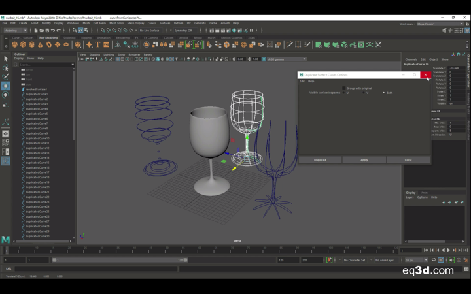Click the polygon Type text shelf icon
The image size is (471, 294).
[x=97, y=45]
